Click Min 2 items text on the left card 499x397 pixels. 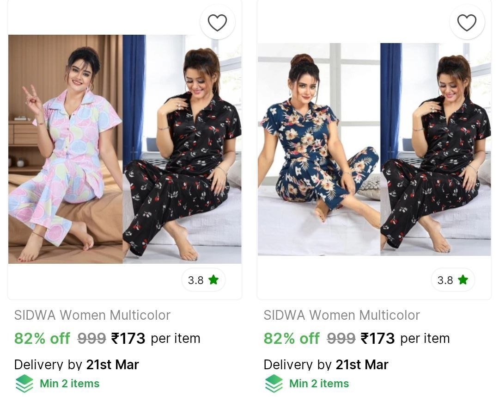pos(70,383)
